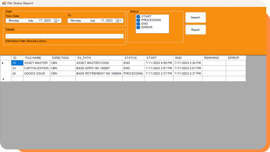Select the ID cell '10'
This screenshot has height=152, width=270.
point(17,63)
